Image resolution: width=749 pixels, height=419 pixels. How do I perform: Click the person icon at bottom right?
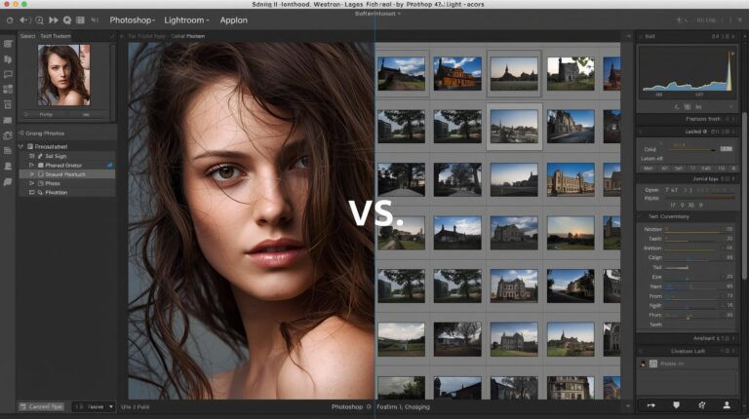point(726,404)
